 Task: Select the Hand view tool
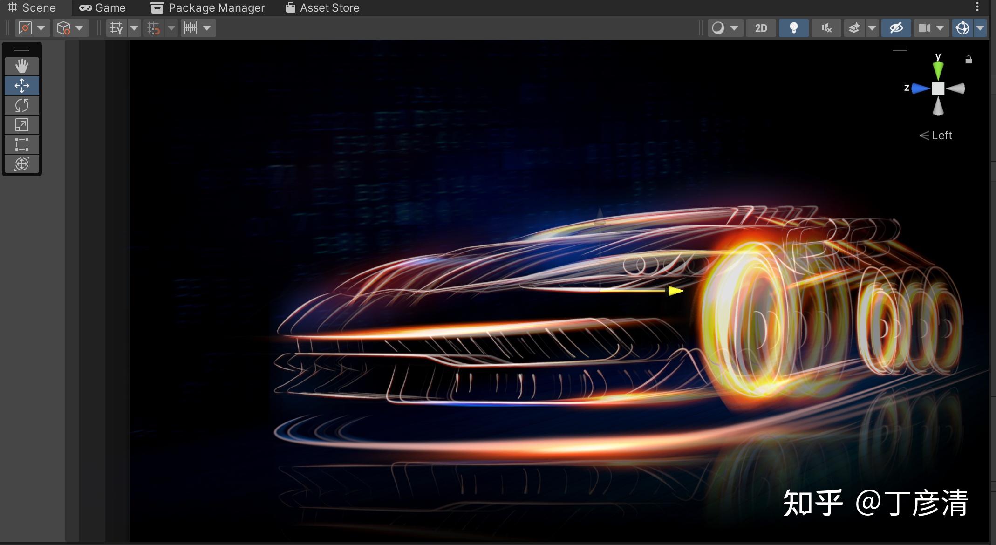pyautogui.click(x=21, y=66)
